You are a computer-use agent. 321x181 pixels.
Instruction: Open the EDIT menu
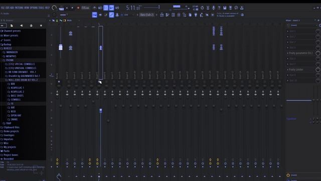coord(7,8)
